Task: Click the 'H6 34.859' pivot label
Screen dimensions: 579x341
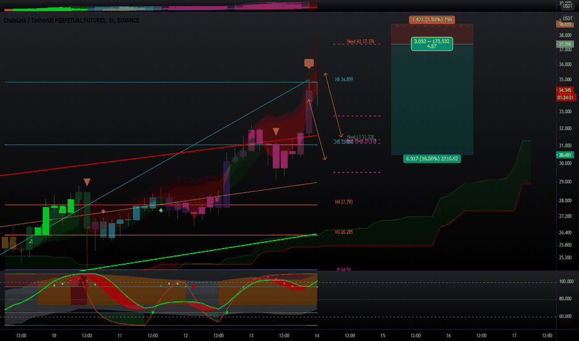Action: point(344,79)
